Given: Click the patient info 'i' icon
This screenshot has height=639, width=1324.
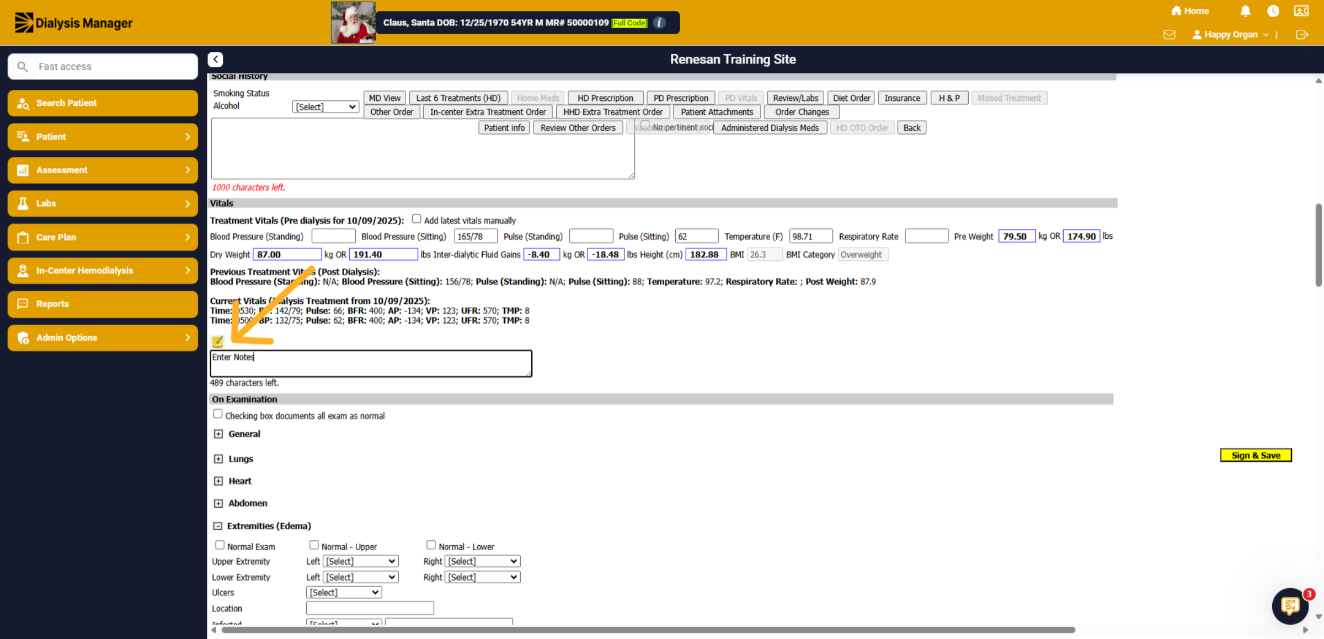Looking at the screenshot, I should click(659, 23).
